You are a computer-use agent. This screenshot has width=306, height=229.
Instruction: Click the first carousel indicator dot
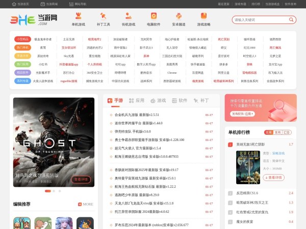pyautogui.click(x=47, y=191)
